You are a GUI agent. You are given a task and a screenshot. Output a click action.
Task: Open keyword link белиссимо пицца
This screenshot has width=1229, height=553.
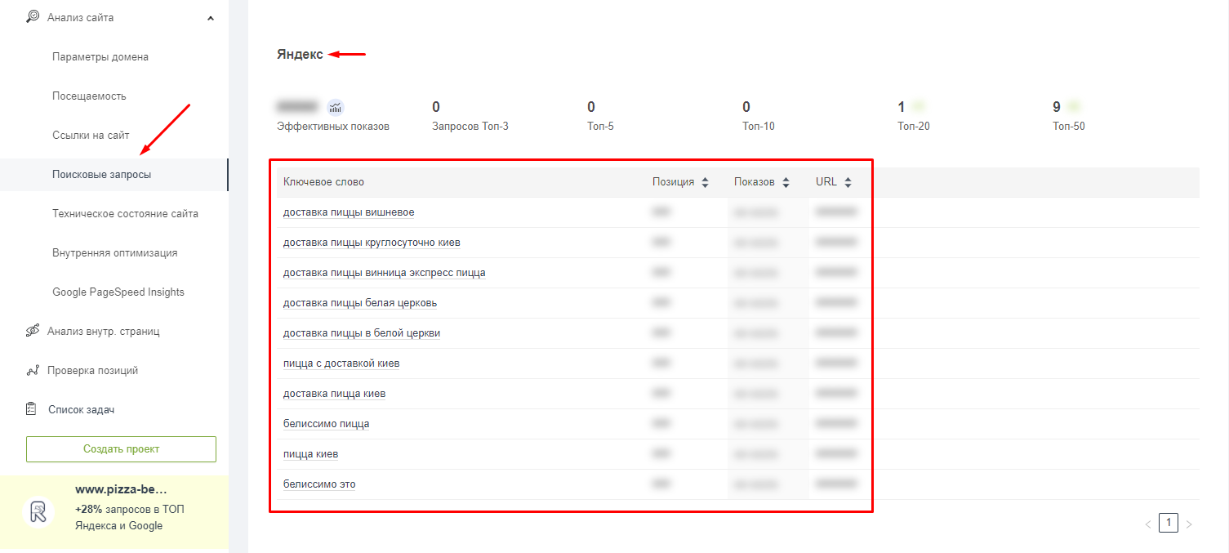click(x=326, y=424)
